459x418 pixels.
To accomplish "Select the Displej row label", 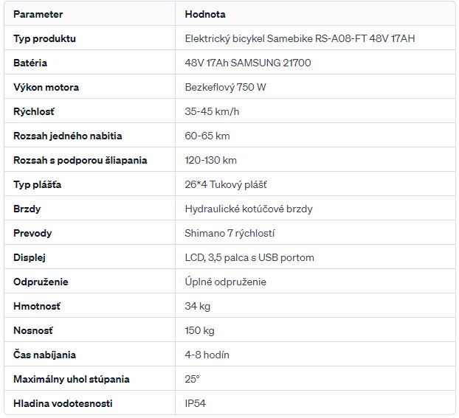I will point(30,258).
